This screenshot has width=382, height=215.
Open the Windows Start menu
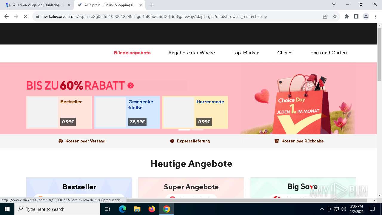tap(7, 209)
